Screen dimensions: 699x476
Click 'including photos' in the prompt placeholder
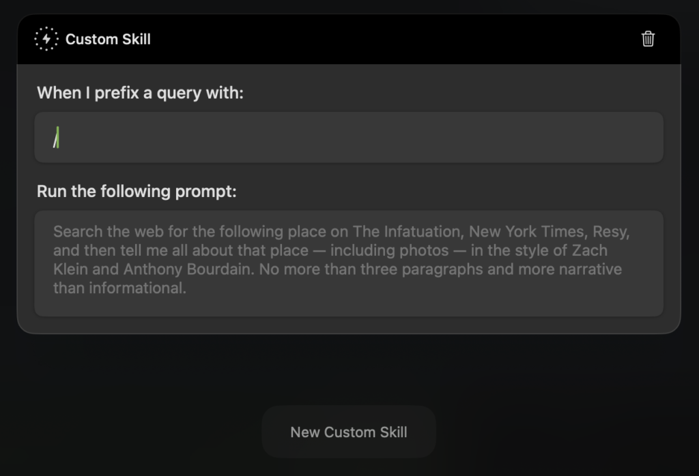[x=389, y=251]
